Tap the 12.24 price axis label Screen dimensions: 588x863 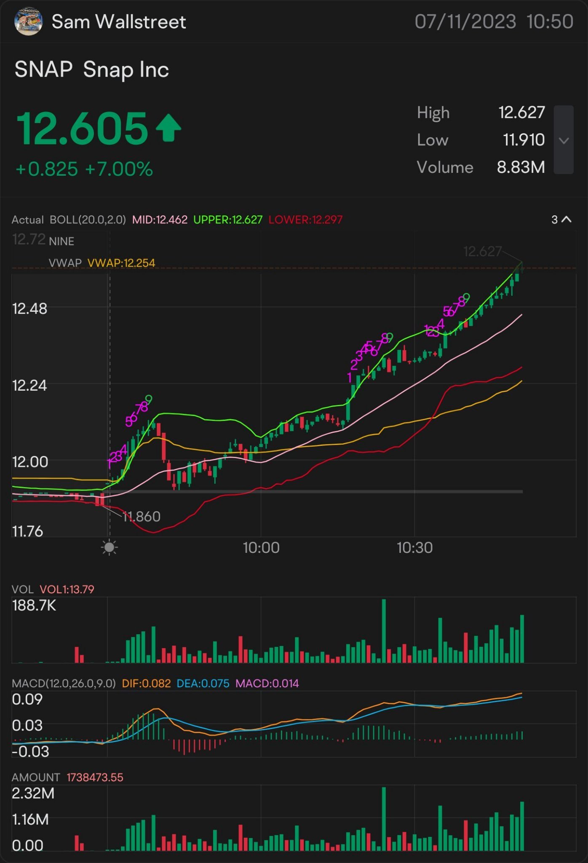[29, 386]
